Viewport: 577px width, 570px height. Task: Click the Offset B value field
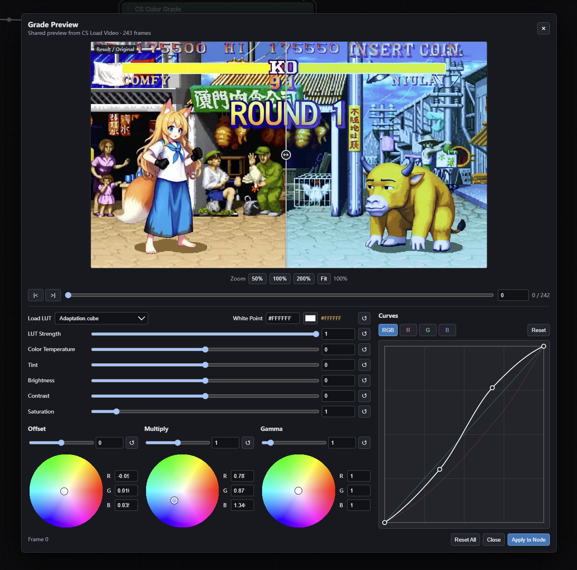(126, 505)
